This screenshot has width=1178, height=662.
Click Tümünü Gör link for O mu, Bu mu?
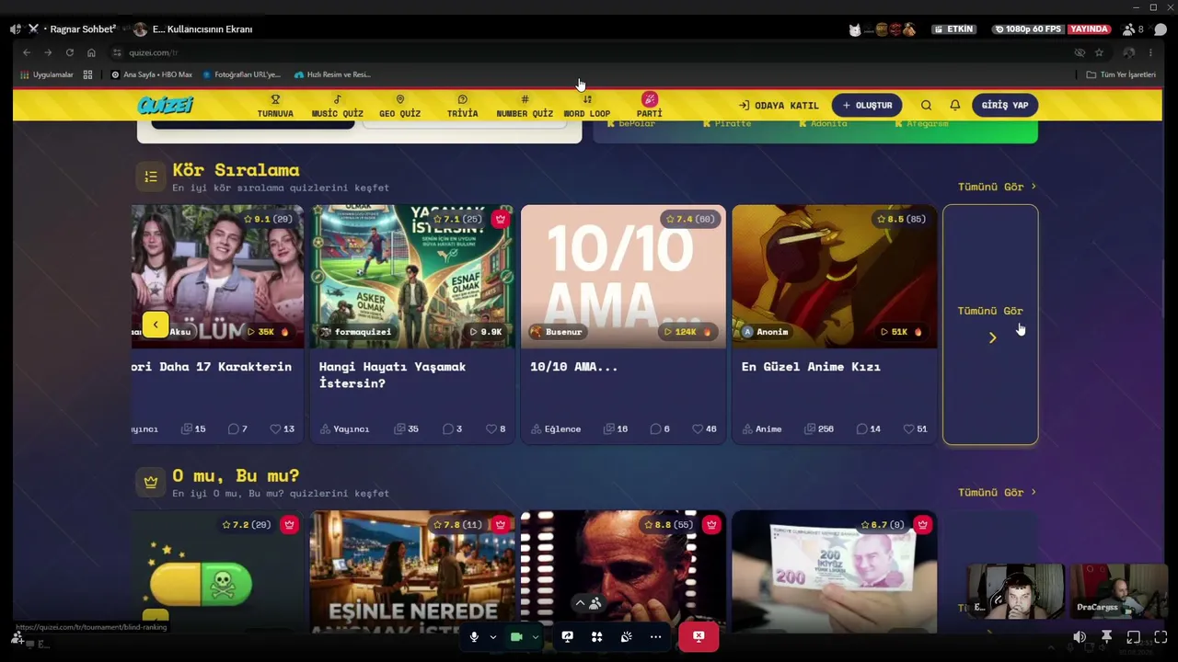coord(997,493)
